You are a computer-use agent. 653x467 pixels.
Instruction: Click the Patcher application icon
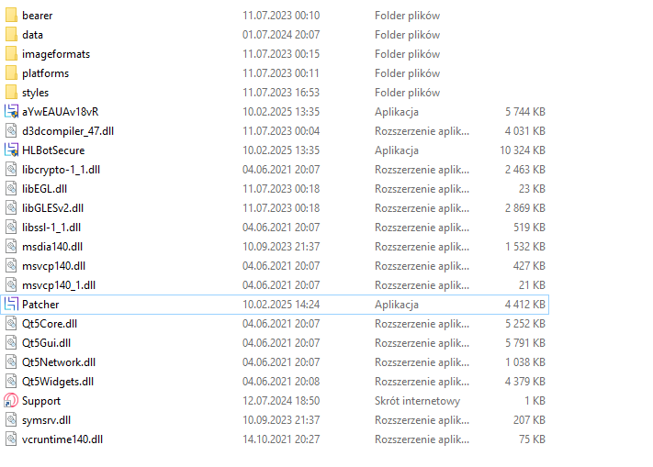tap(11, 304)
